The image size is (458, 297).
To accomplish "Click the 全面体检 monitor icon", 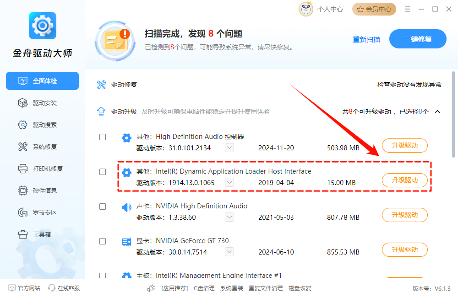I will tap(23, 81).
